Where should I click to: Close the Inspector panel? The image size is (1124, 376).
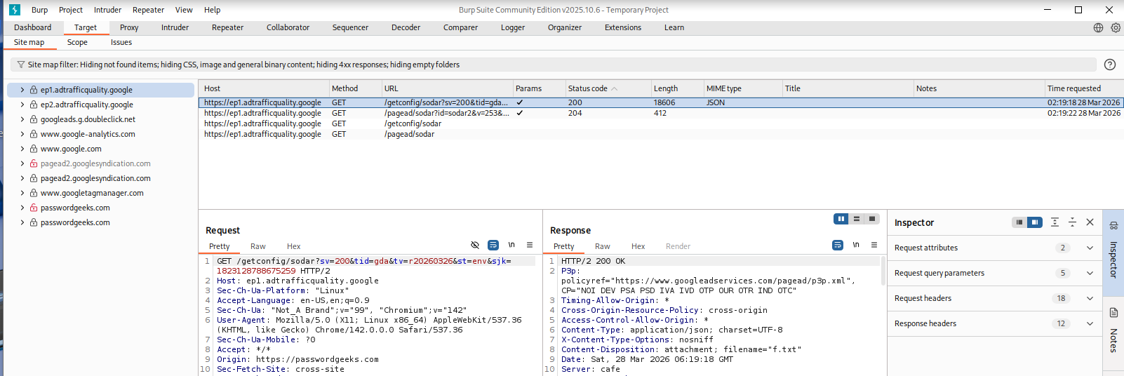pyautogui.click(x=1090, y=222)
